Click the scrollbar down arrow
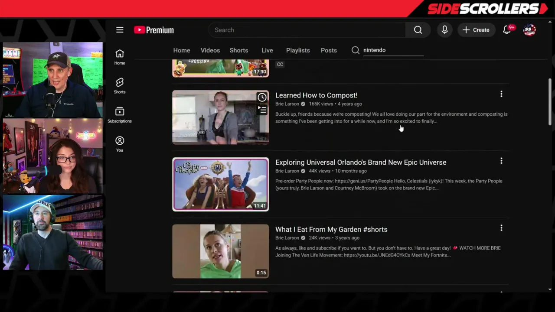The image size is (555, 312). (550, 289)
